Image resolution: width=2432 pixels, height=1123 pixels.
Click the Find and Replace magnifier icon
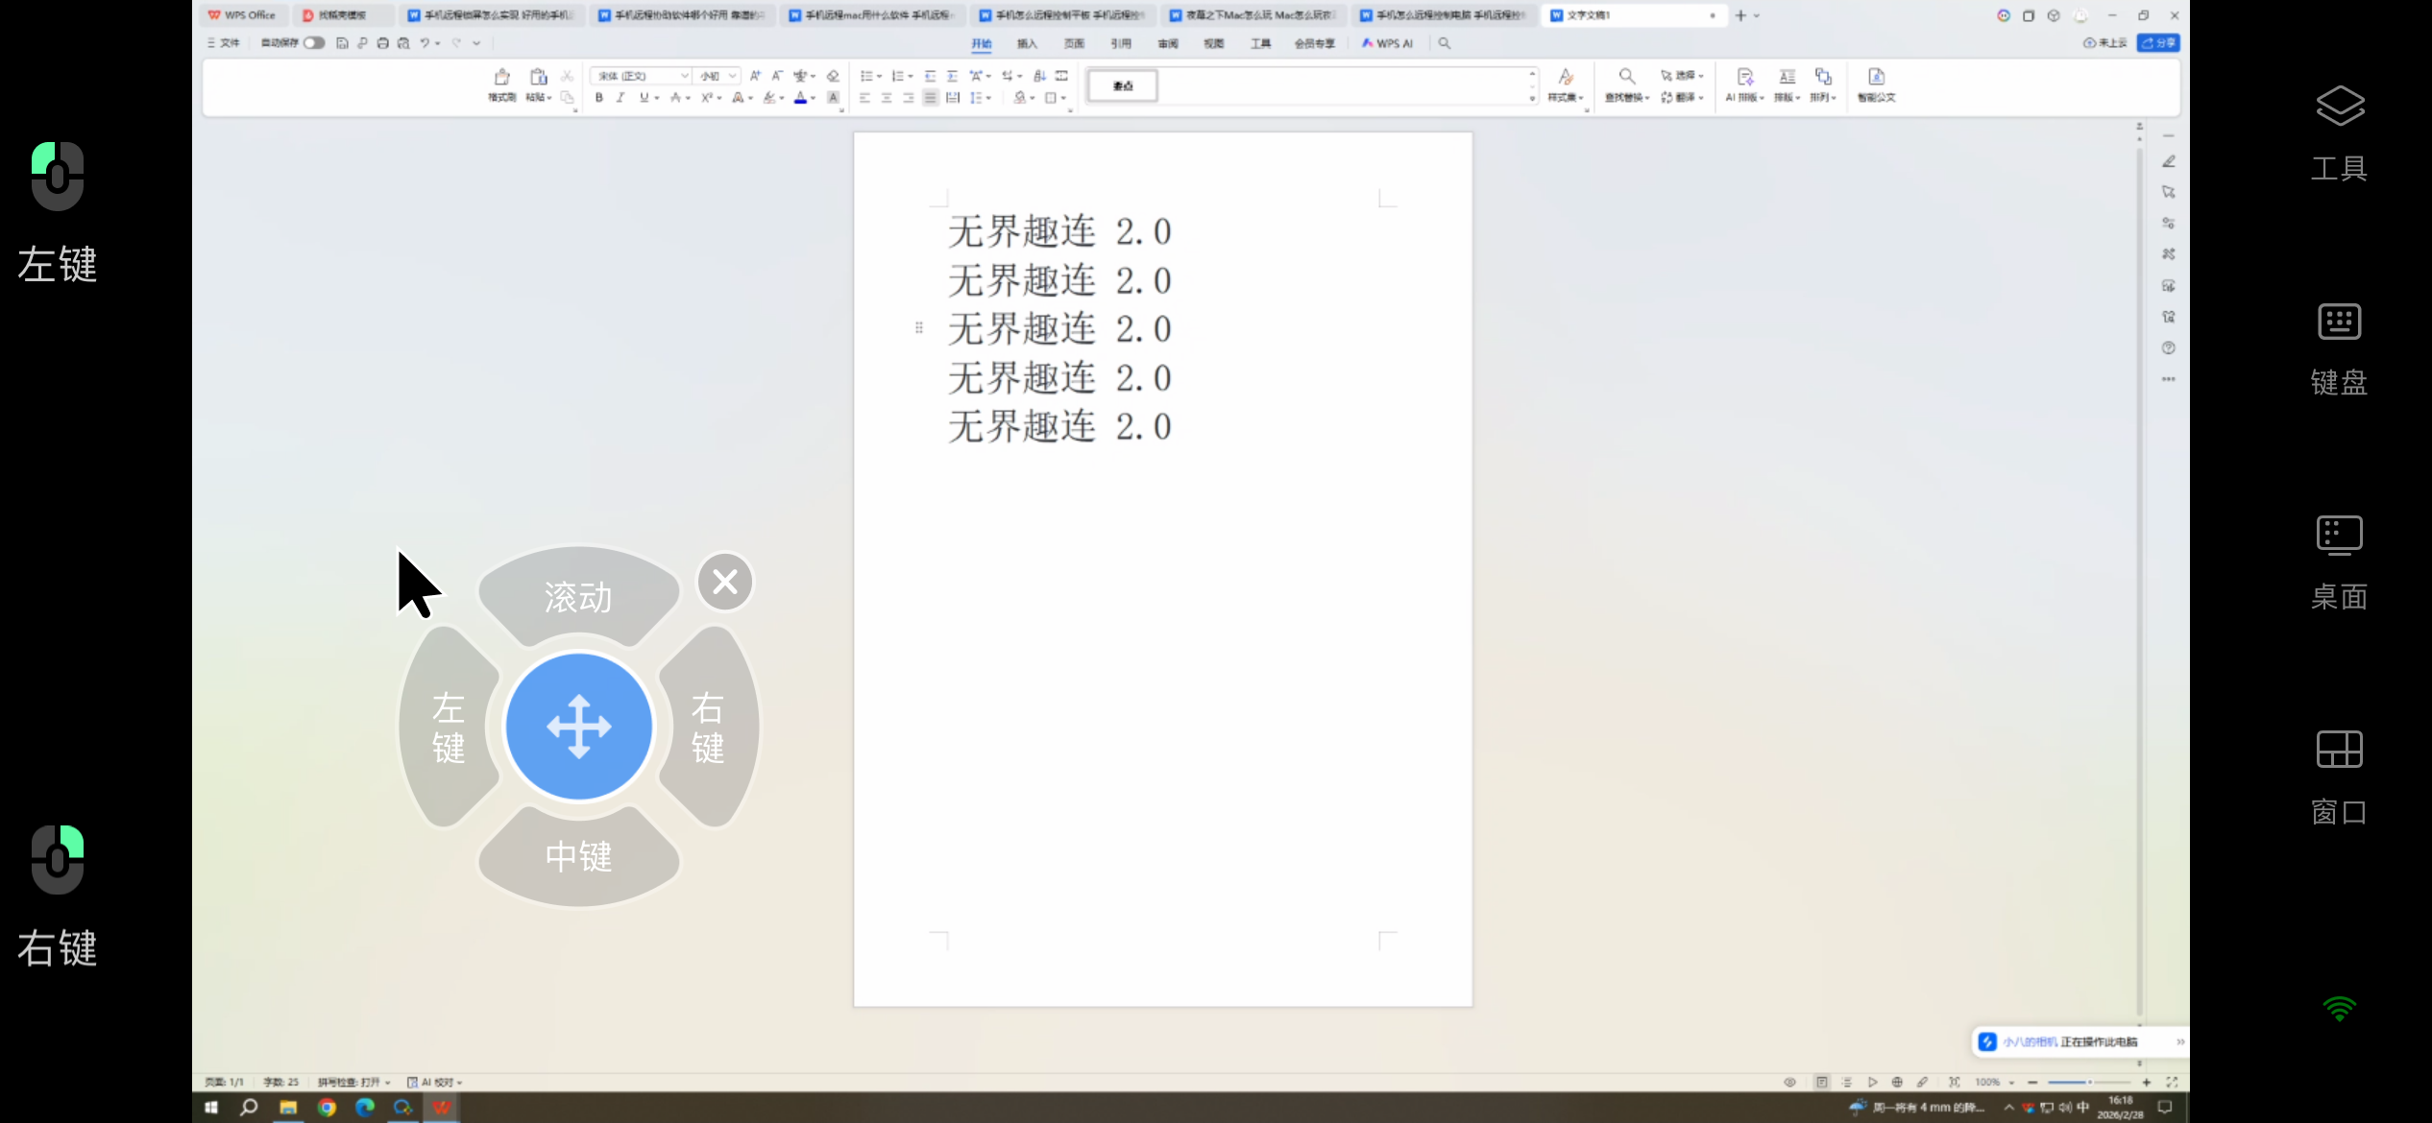1626,77
